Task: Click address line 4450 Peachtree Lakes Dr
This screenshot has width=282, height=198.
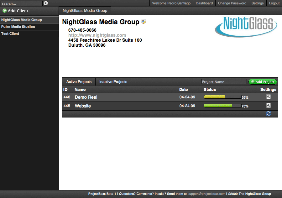Action: 105,40
